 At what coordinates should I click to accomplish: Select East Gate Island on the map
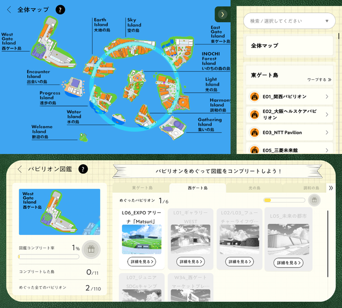[178, 51]
